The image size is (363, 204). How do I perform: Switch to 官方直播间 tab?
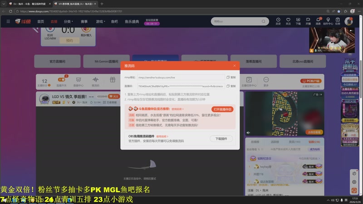click(x=58, y=61)
